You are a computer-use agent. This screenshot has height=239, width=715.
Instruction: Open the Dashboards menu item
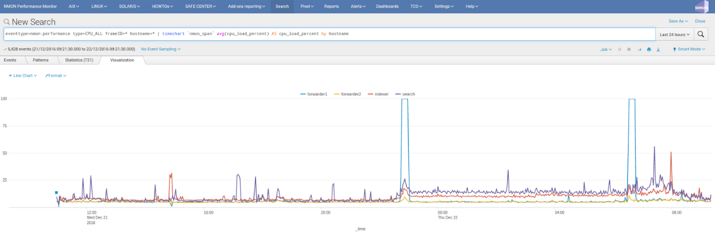click(x=387, y=6)
